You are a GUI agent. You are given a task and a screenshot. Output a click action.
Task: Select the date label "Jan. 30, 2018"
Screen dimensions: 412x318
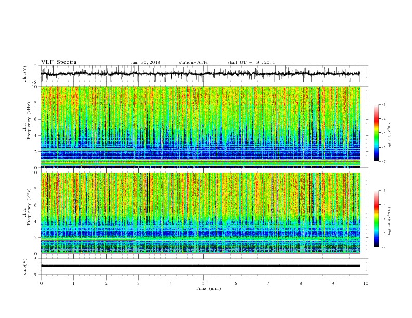coord(145,62)
